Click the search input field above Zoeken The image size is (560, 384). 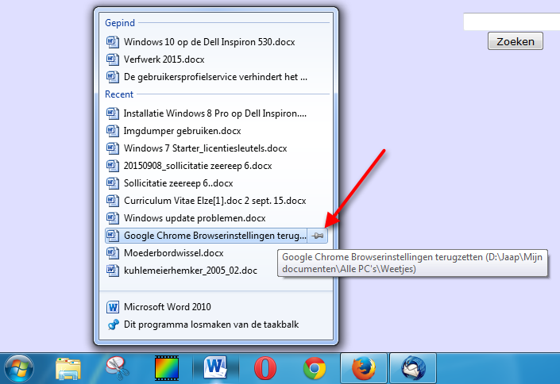click(512, 21)
